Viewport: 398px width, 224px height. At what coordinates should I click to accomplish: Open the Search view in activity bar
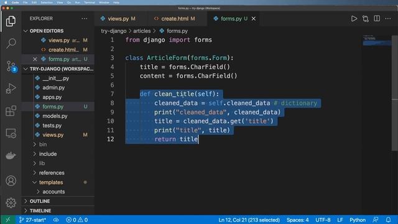pos(11,44)
